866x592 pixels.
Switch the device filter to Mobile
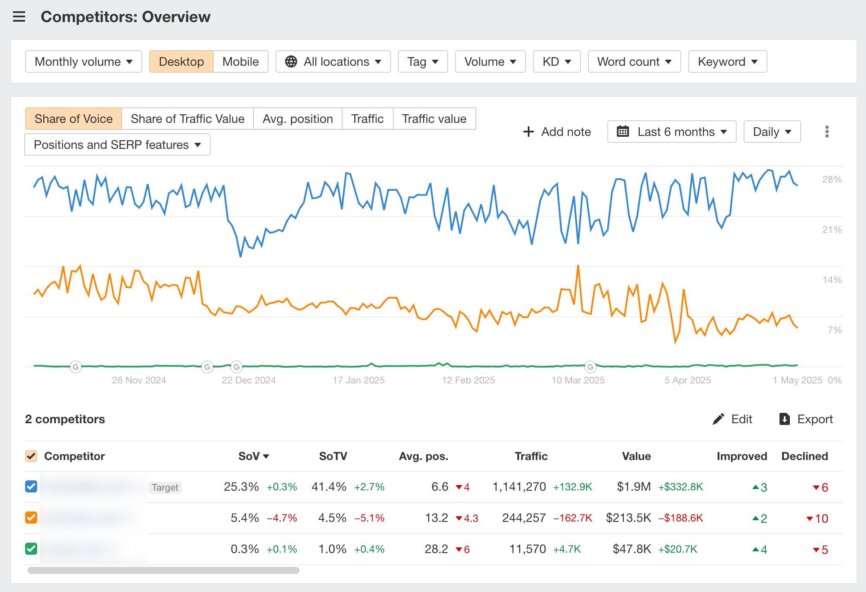(241, 61)
